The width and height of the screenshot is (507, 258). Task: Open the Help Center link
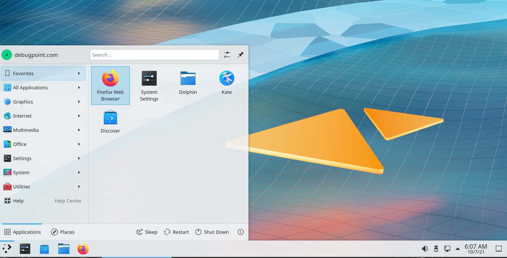(x=68, y=201)
